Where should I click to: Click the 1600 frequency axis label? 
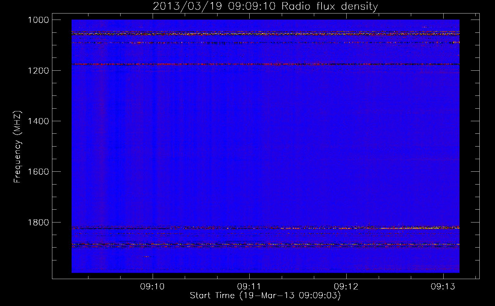38,172
